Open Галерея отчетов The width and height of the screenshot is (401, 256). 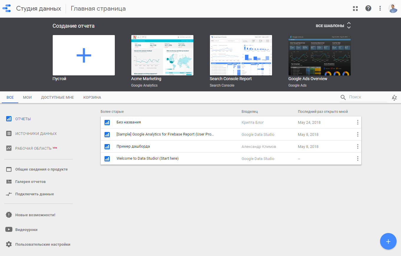coord(31,181)
